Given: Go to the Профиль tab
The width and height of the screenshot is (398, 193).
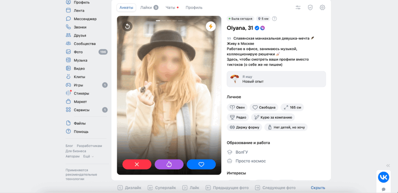Looking at the screenshot, I should point(194,7).
